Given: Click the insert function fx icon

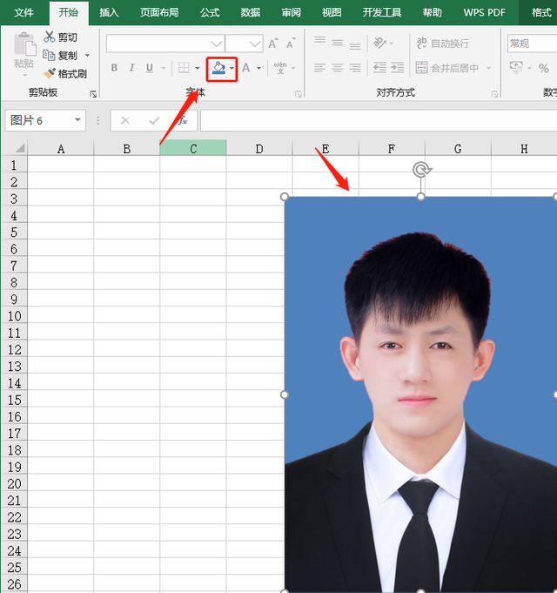Looking at the screenshot, I should click(x=183, y=121).
